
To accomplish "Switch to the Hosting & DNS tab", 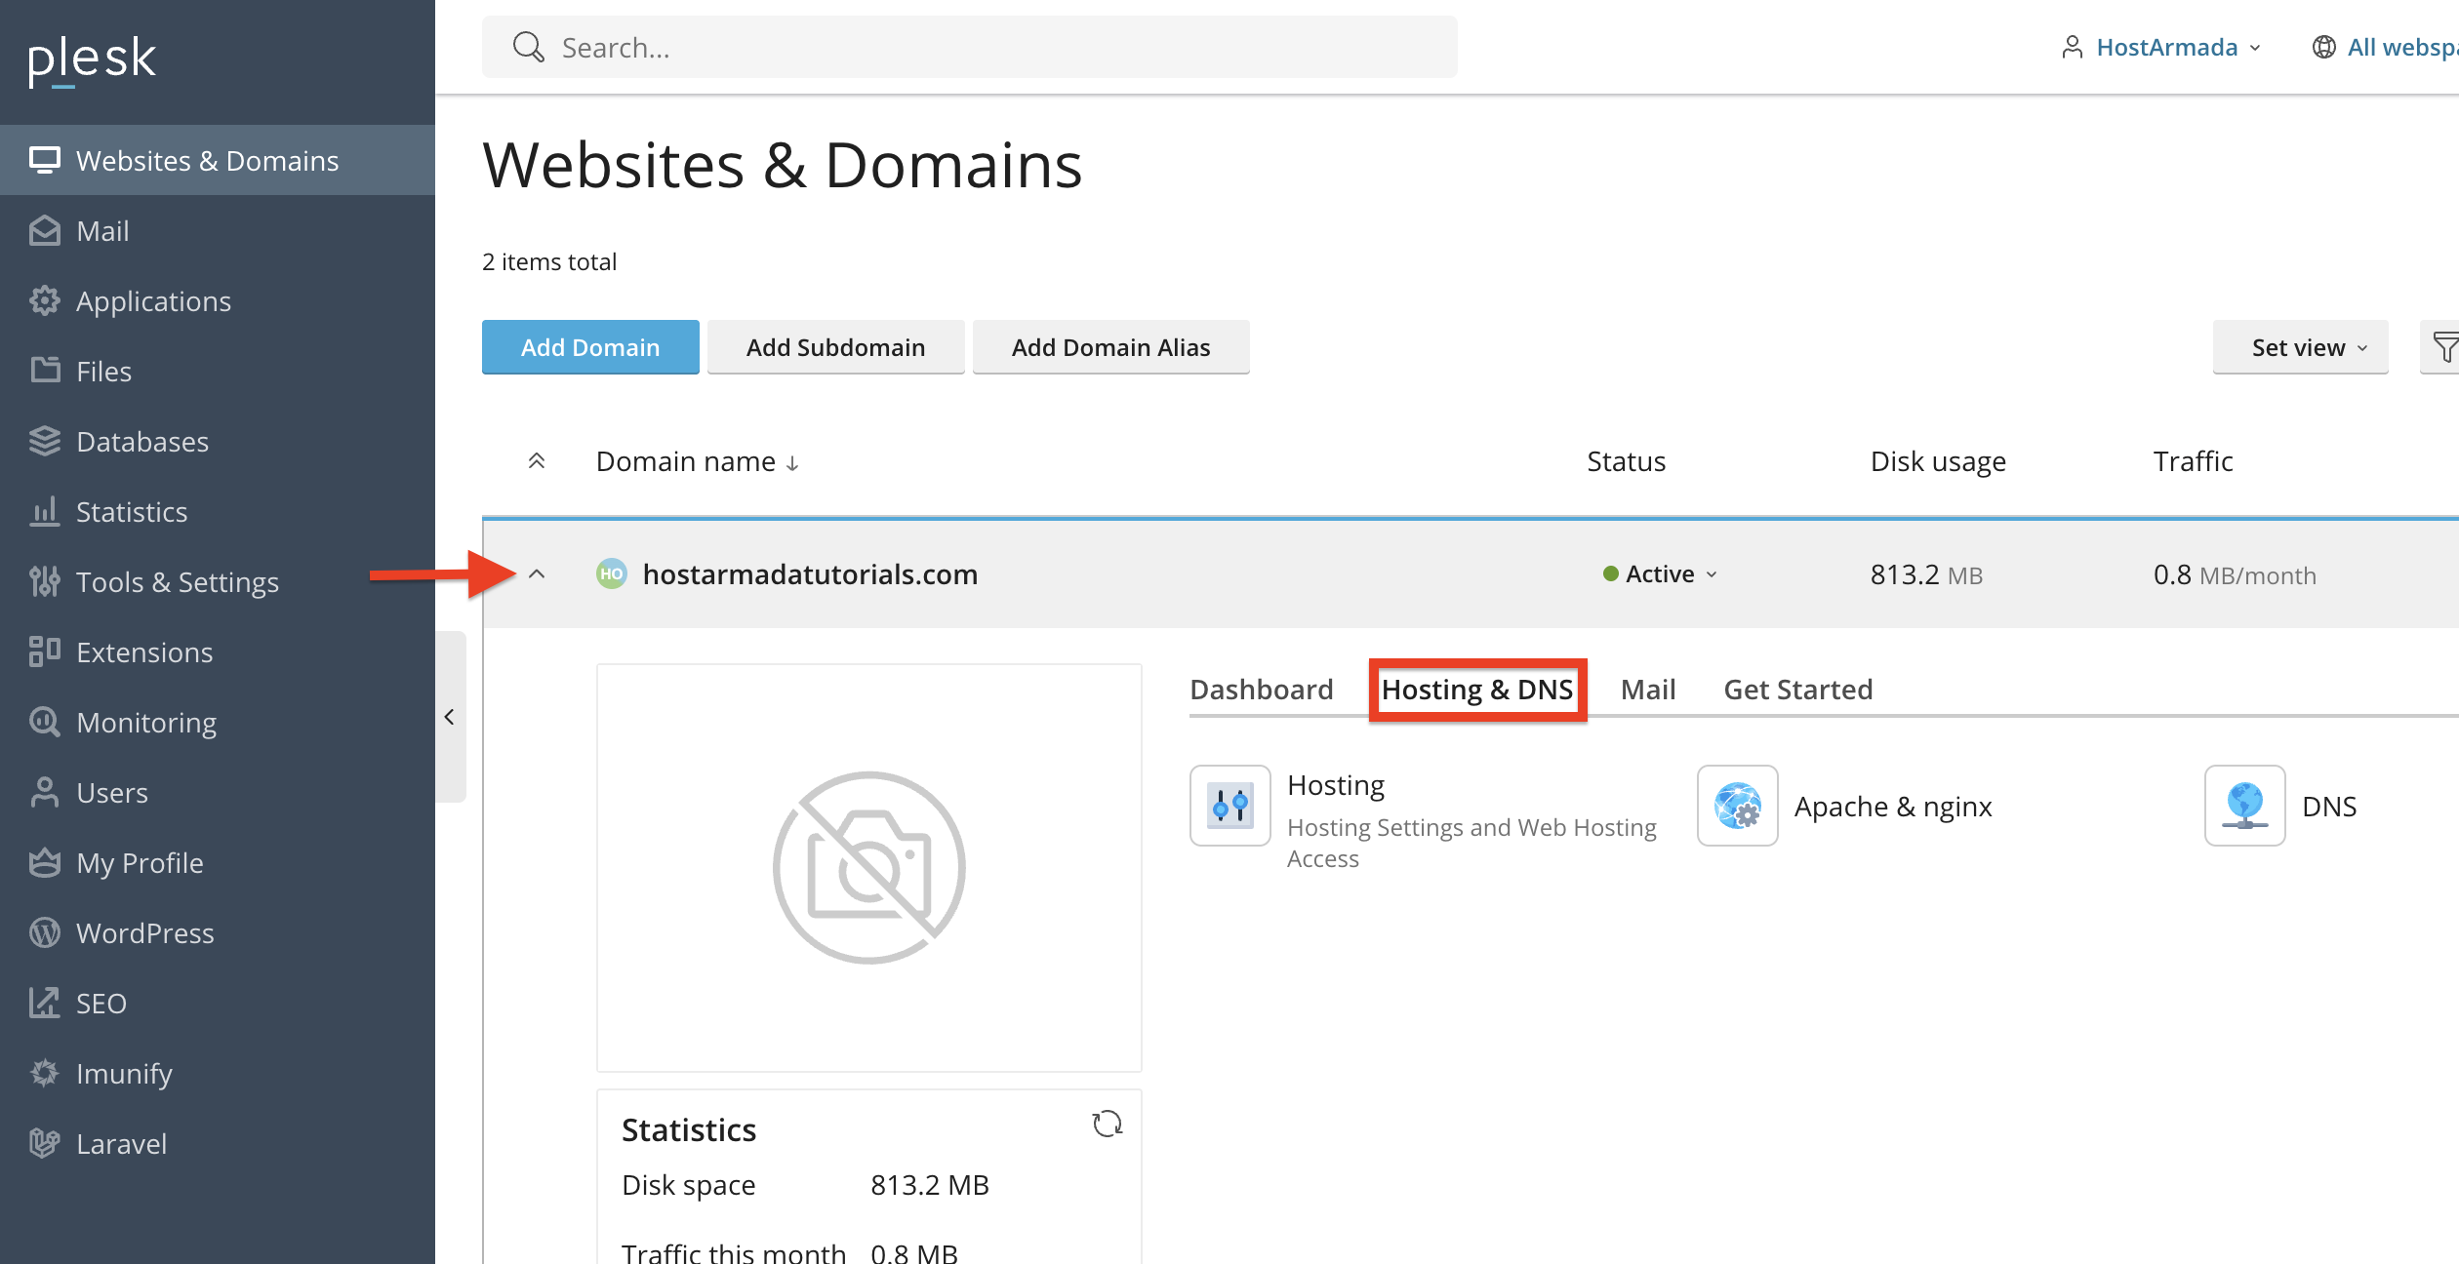I will coord(1477,690).
